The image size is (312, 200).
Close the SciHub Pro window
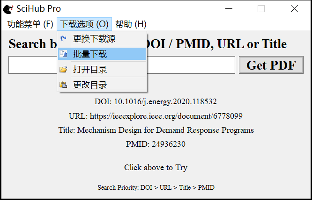[x=294, y=9]
